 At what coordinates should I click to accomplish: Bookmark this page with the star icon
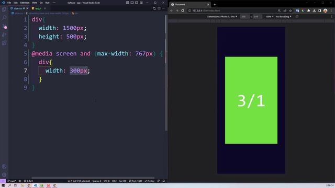(x=291, y=10)
